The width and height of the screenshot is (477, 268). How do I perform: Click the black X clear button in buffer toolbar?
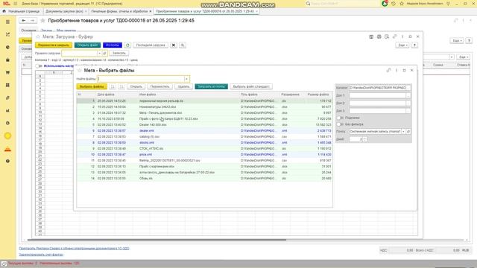[174, 45]
